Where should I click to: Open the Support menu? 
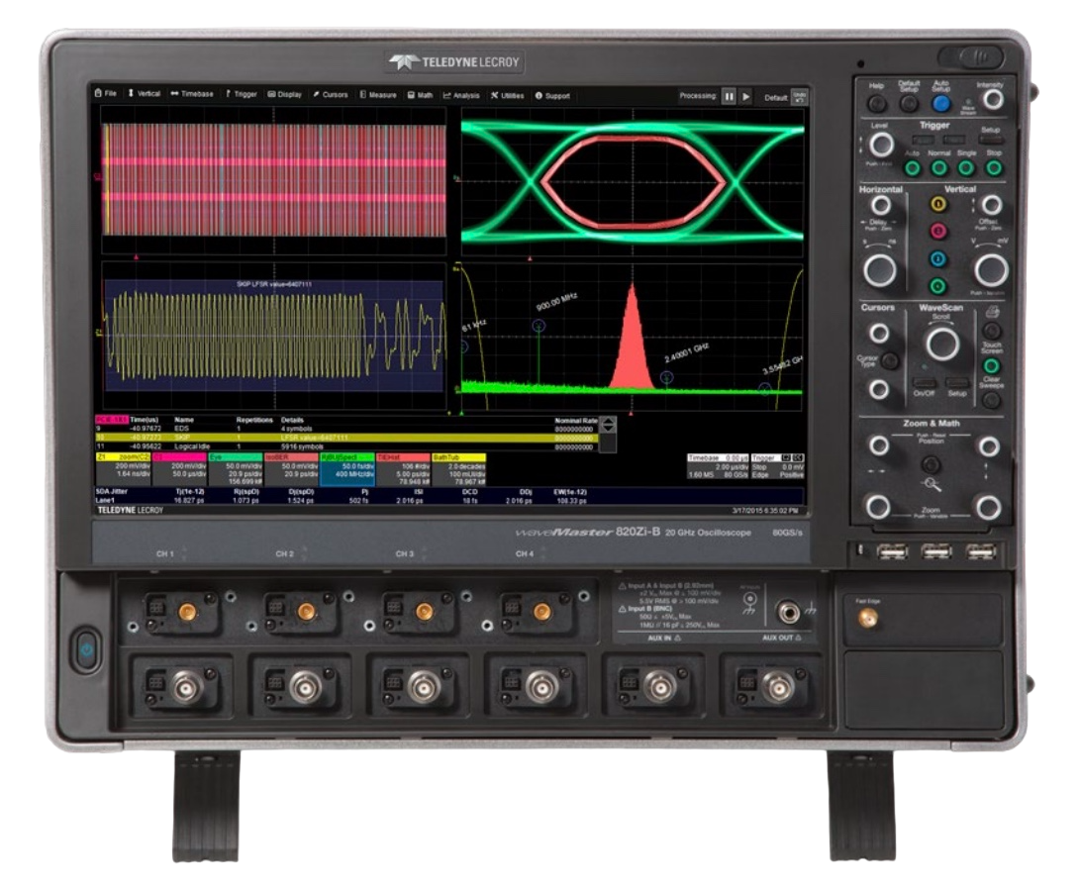(552, 96)
